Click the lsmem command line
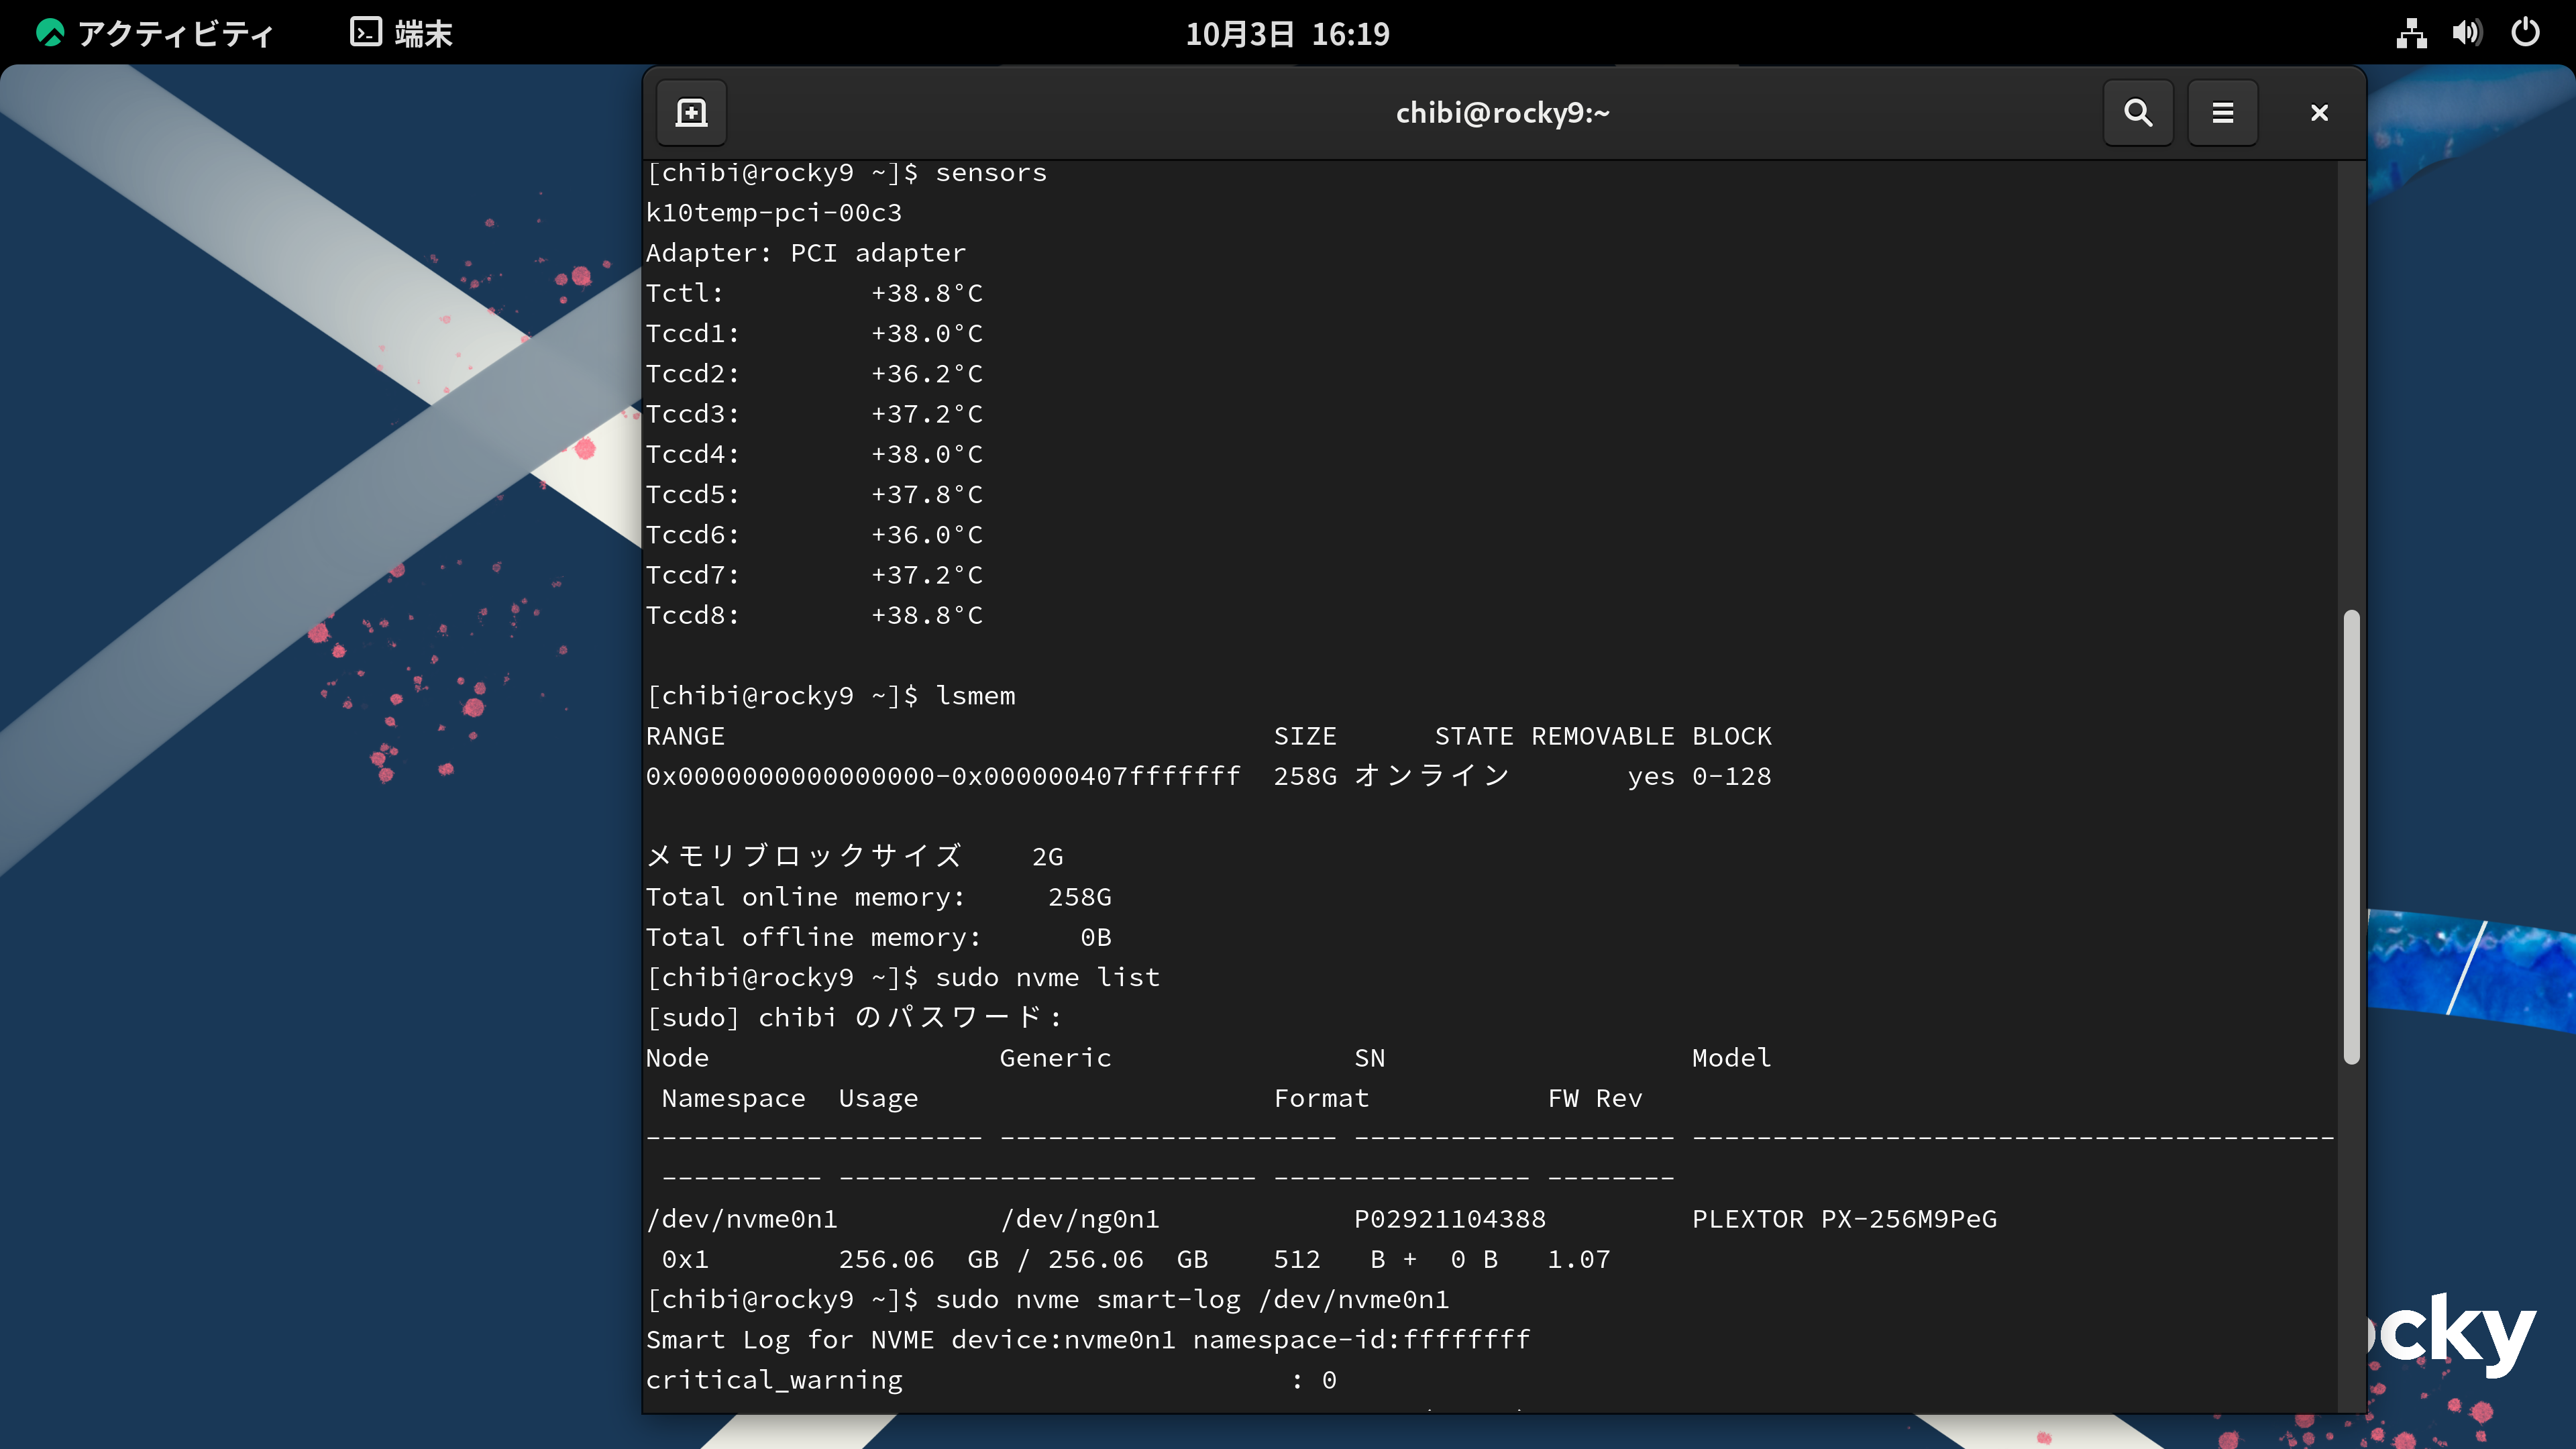 830,696
